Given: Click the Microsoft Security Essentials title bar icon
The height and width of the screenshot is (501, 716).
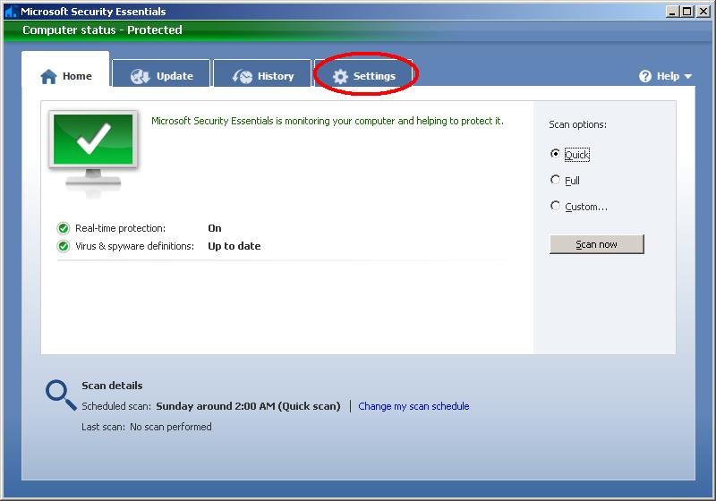Looking at the screenshot, I should (x=10, y=12).
